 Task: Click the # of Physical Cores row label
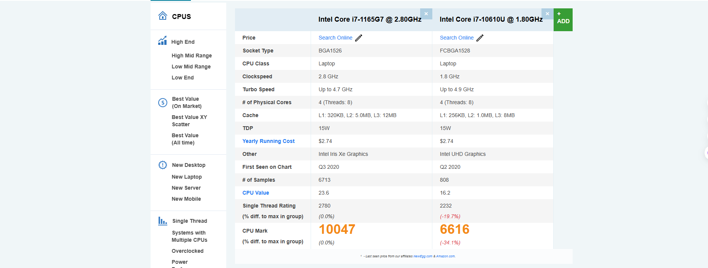pyautogui.click(x=267, y=102)
